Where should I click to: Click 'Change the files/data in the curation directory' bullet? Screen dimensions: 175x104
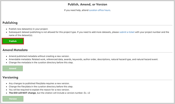pyautogui.click(x=41, y=87)
